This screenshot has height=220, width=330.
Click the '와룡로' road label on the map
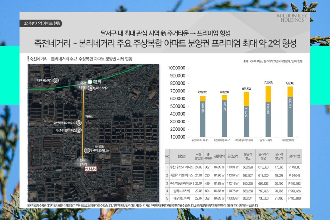89,116
